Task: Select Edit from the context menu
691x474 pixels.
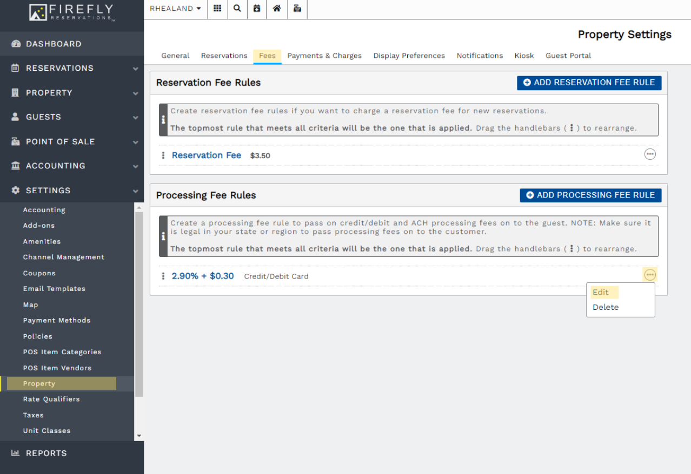Action: pos(601,292)
